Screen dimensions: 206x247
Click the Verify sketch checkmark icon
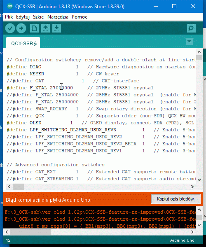pos(10,28)
